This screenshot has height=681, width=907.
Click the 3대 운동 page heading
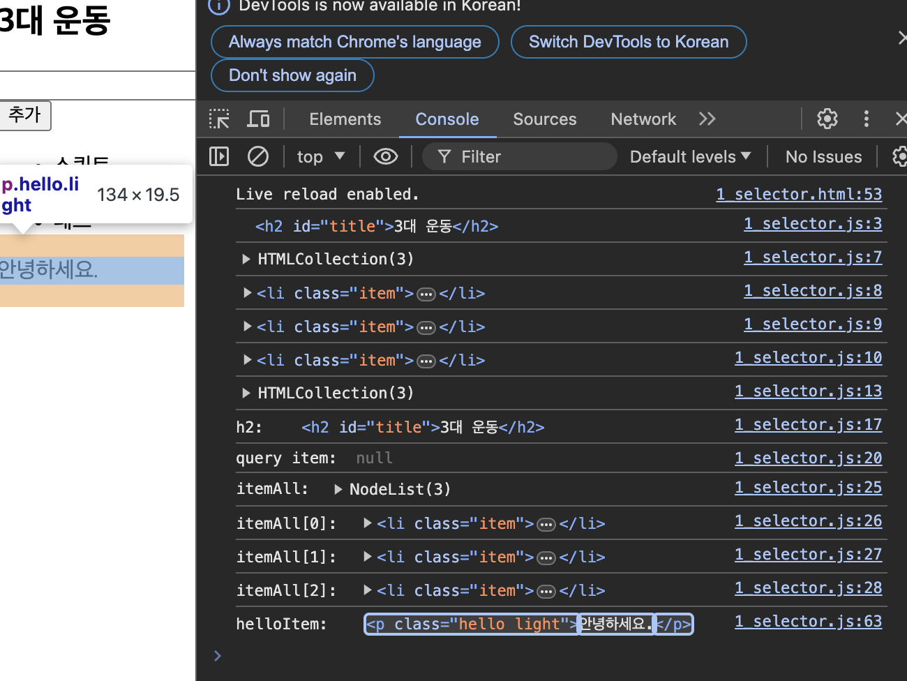pyautogui.click(x=54, y=20)
